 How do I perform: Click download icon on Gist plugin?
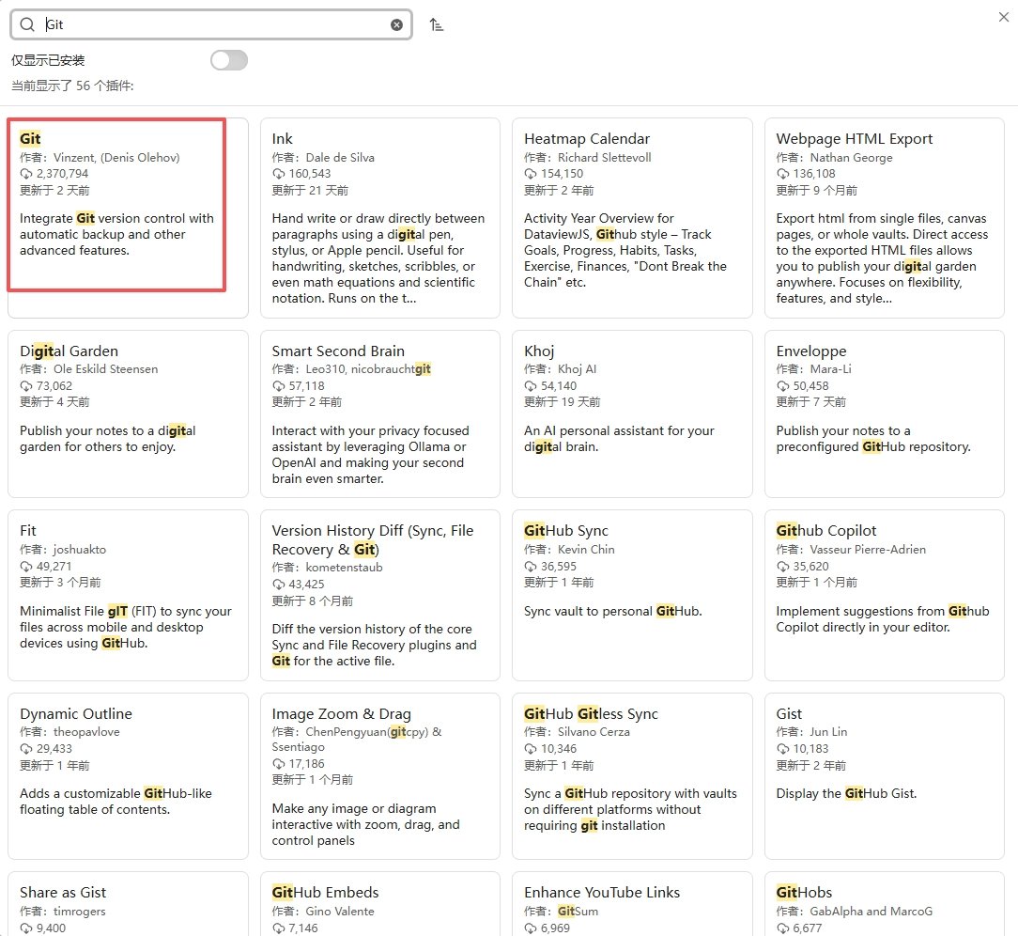point(782,749)
